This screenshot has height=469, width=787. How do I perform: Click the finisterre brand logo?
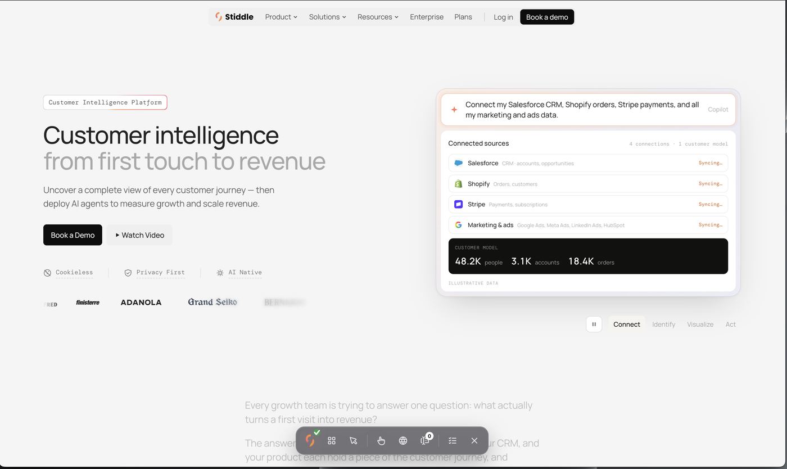tap(88, 303)
